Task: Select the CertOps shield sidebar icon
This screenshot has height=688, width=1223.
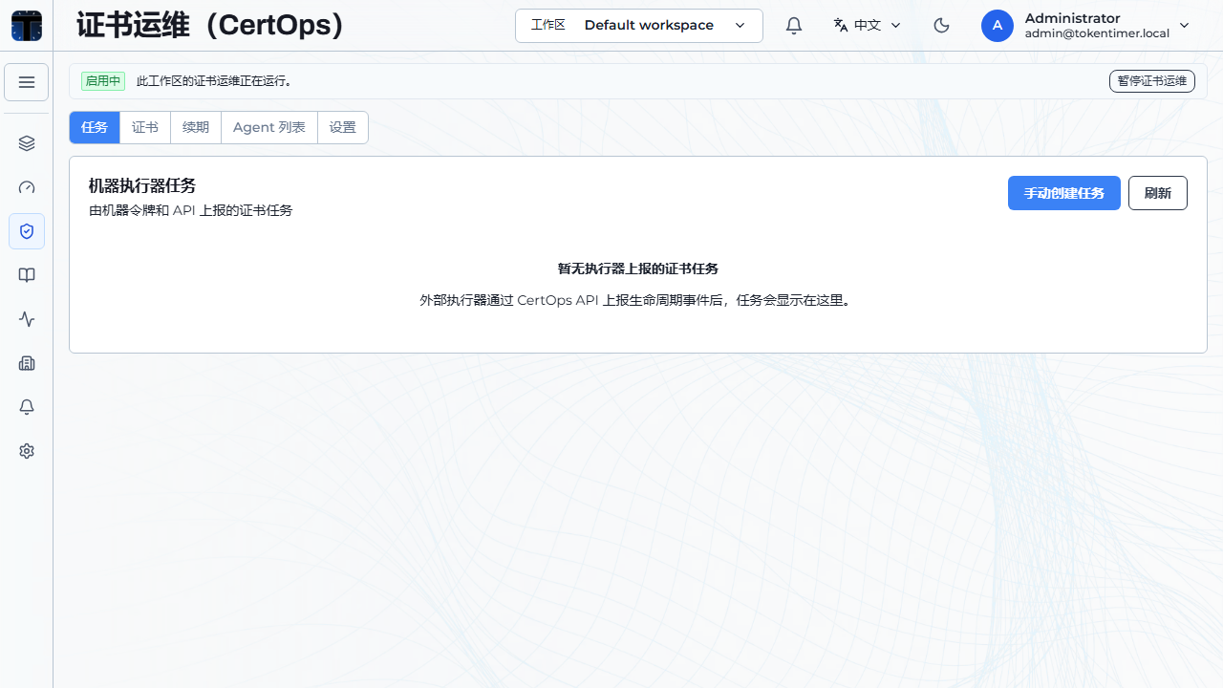Action: pyautogui.click(x=27, y=231)
